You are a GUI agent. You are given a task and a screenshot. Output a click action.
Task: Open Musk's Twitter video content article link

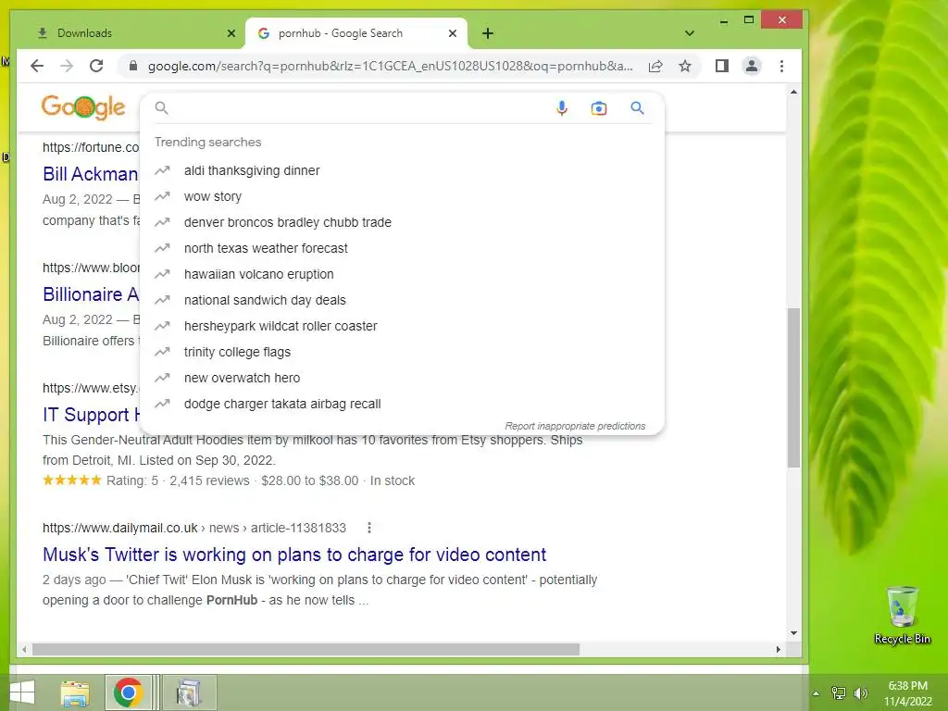coord(294,555)
